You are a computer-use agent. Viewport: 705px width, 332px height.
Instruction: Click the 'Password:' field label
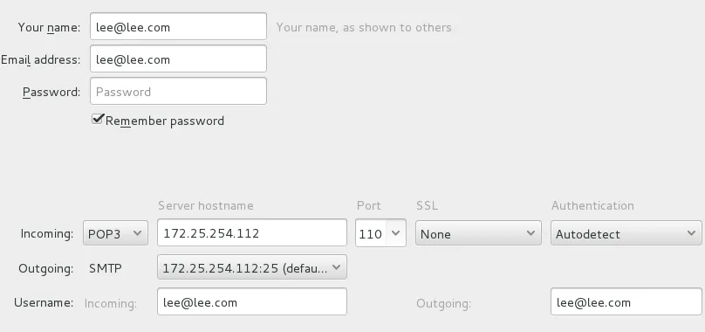pos(51,92)
